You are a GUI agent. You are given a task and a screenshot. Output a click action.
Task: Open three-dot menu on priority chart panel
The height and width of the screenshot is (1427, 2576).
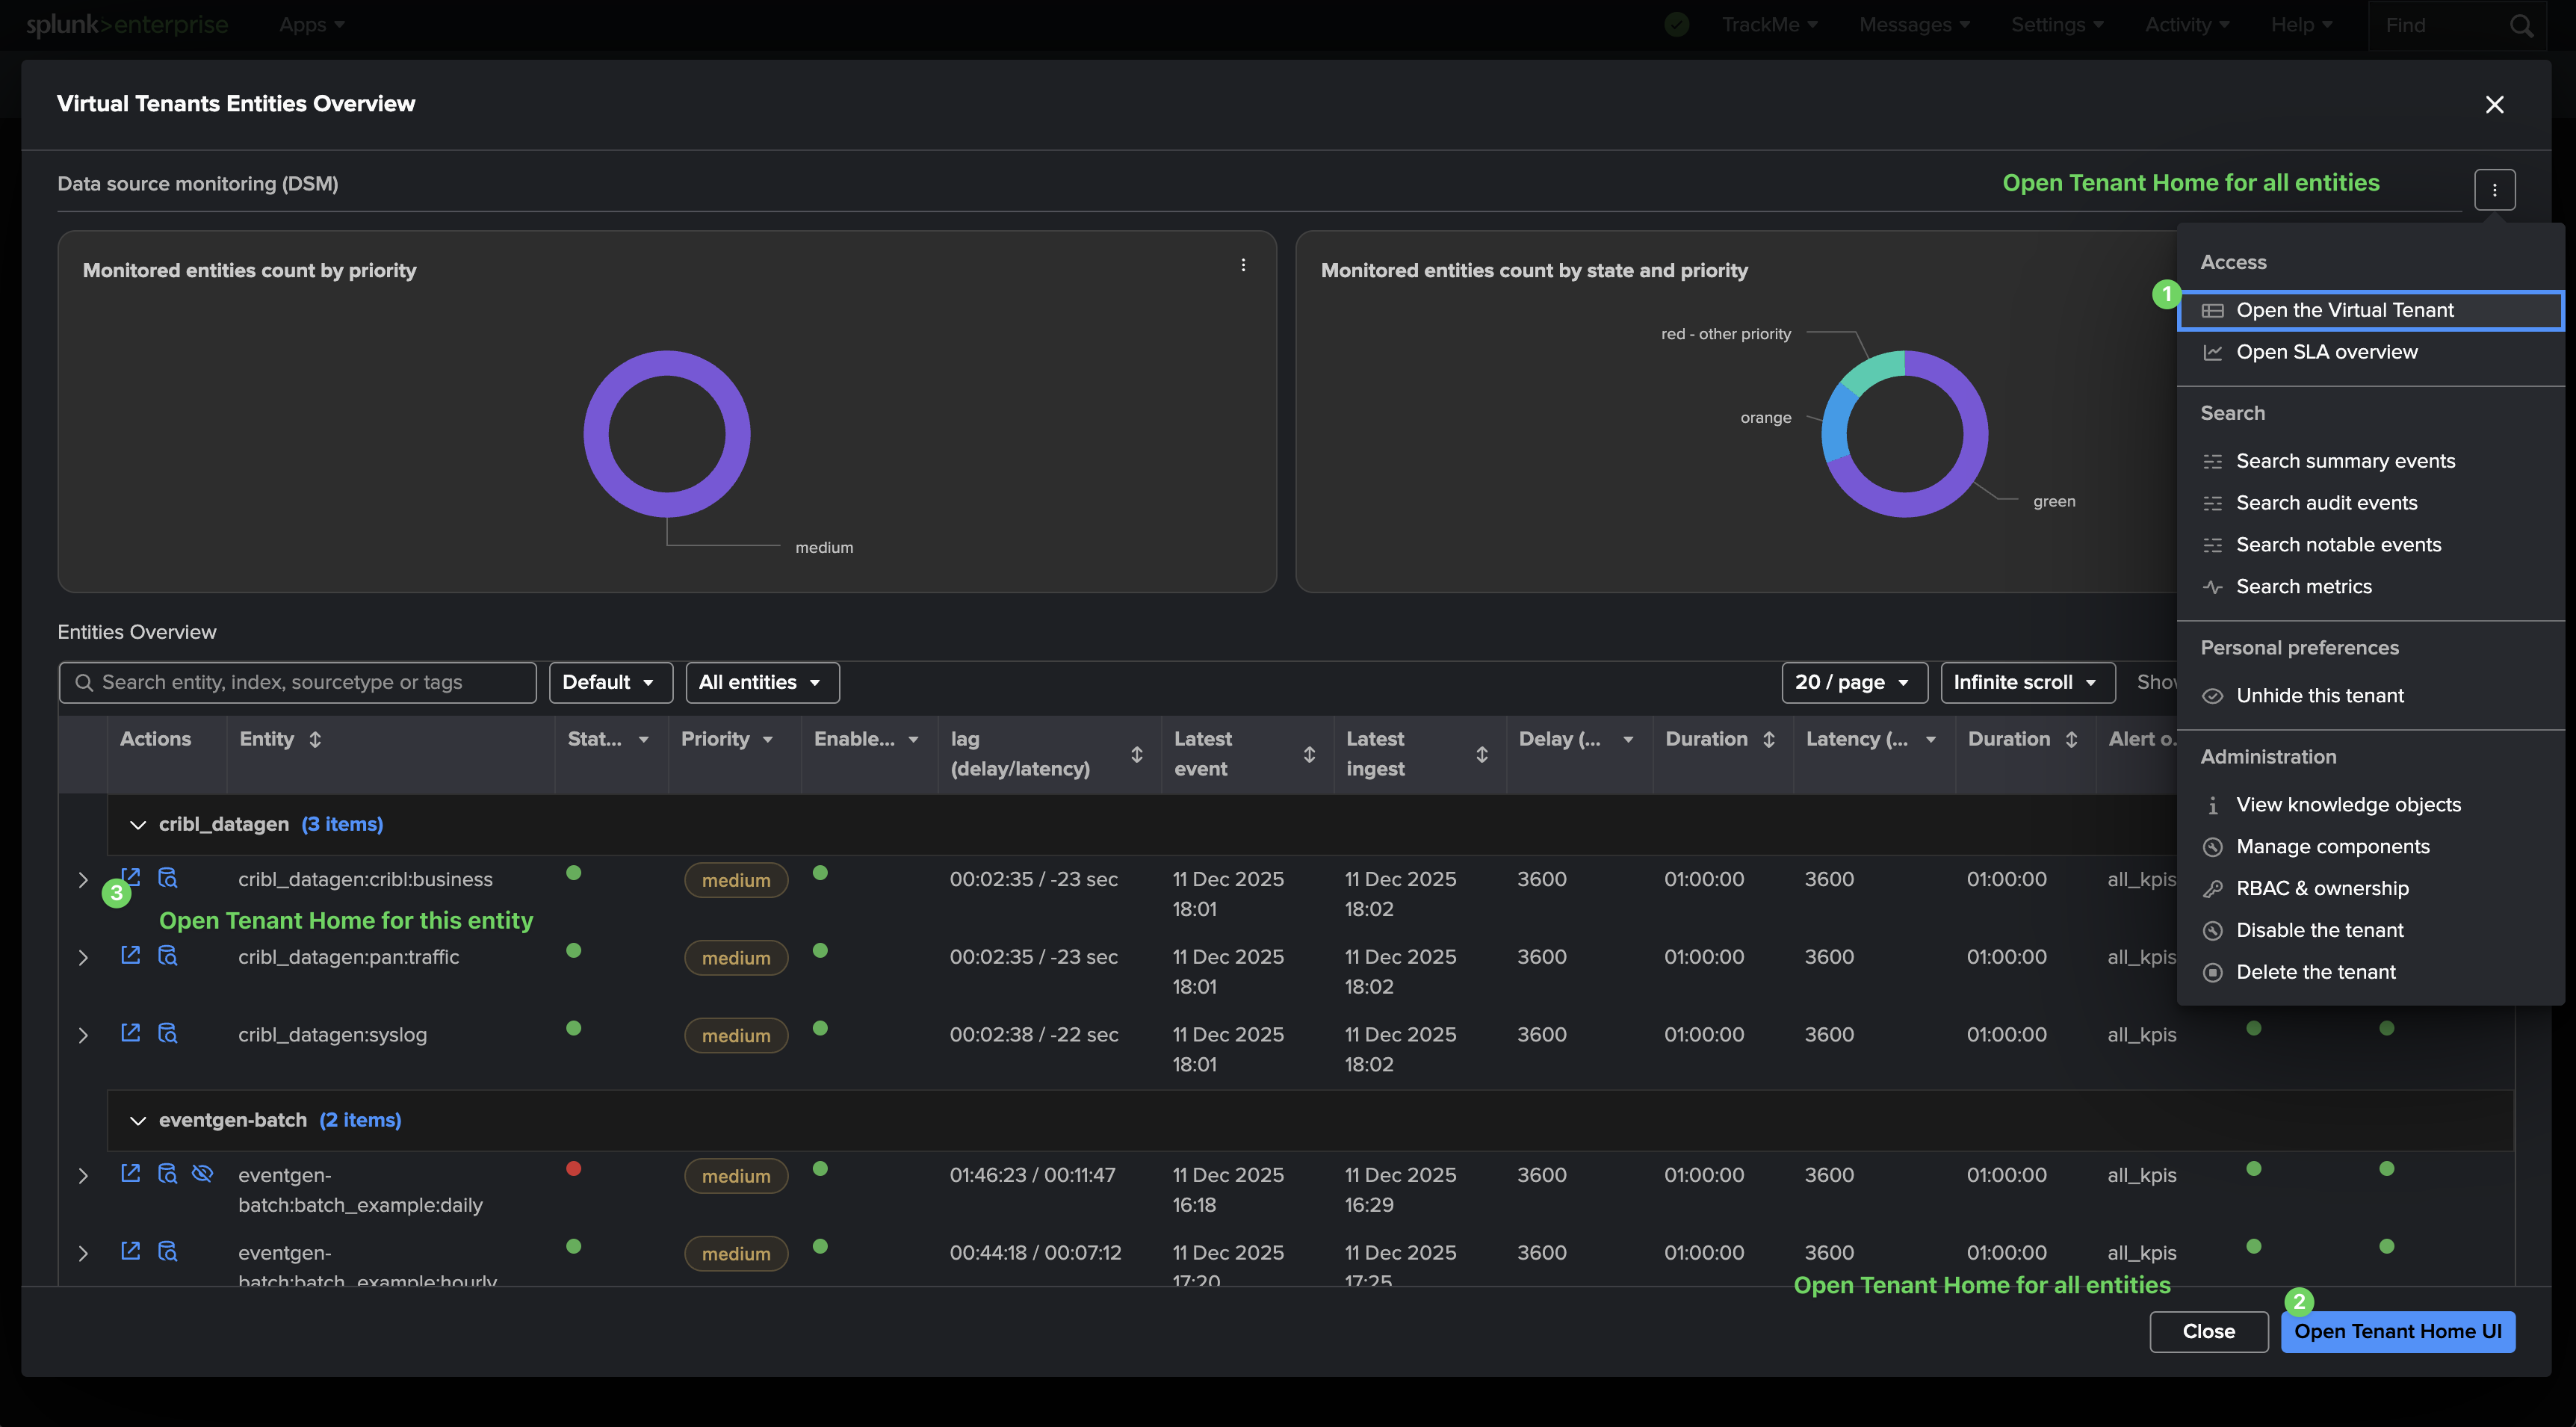(x=1243, y=265)
